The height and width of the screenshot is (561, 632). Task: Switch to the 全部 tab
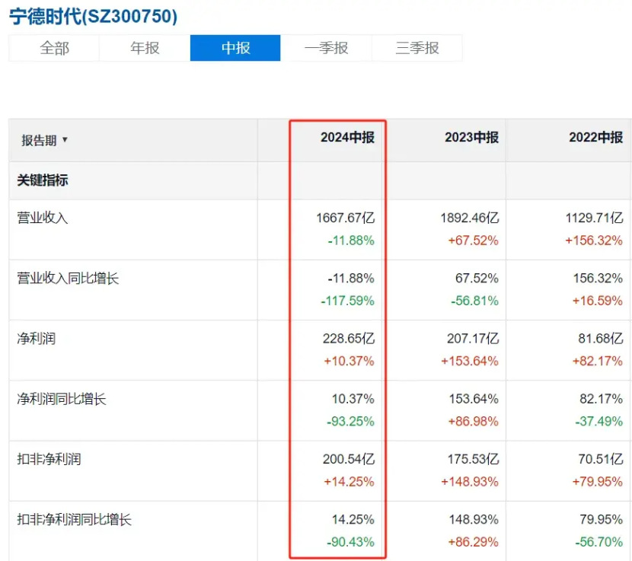pyautogui.click(x=54, y=48)
